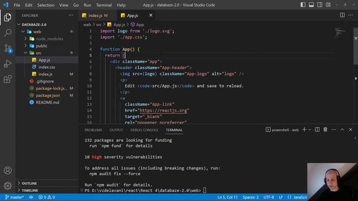The height and width of the screenshot is (201, 358).
Task: Open the Run menu
Action: (87, 5)
